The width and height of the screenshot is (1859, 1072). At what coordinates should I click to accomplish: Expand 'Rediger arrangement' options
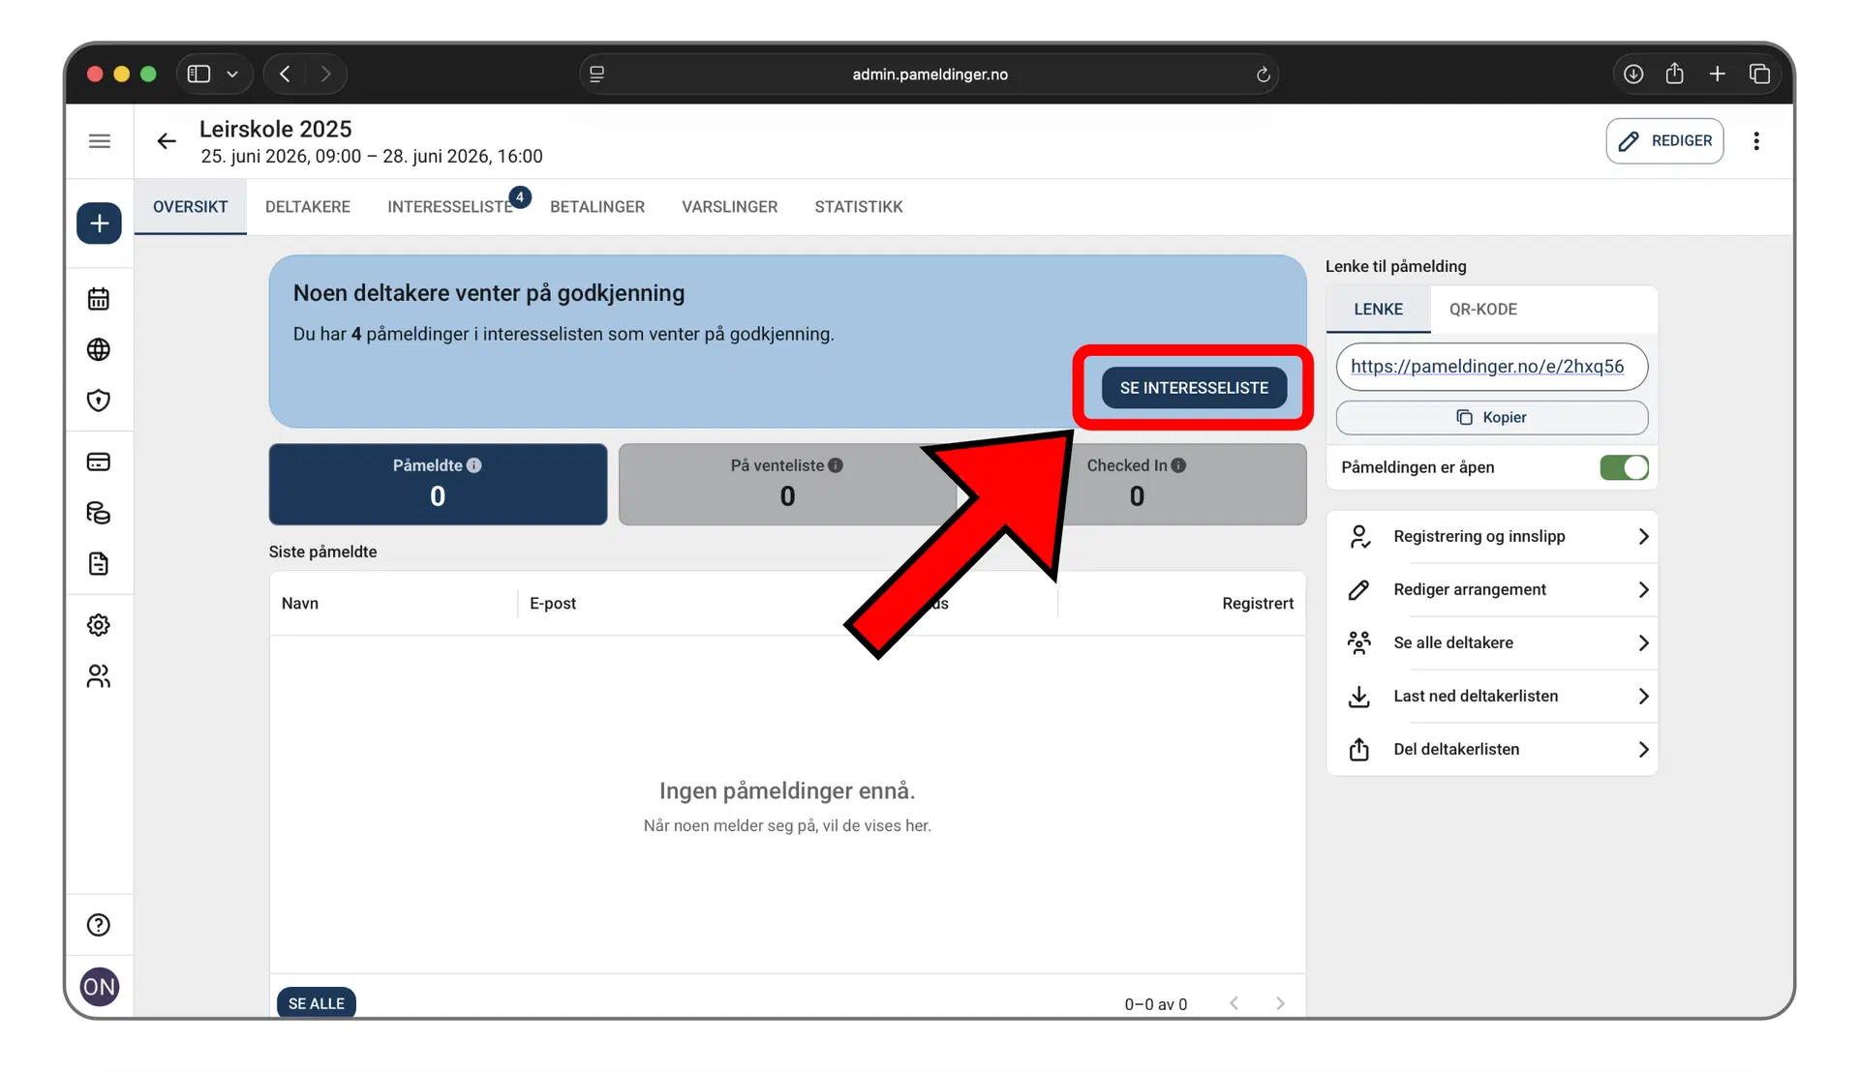coord(1496,589)
